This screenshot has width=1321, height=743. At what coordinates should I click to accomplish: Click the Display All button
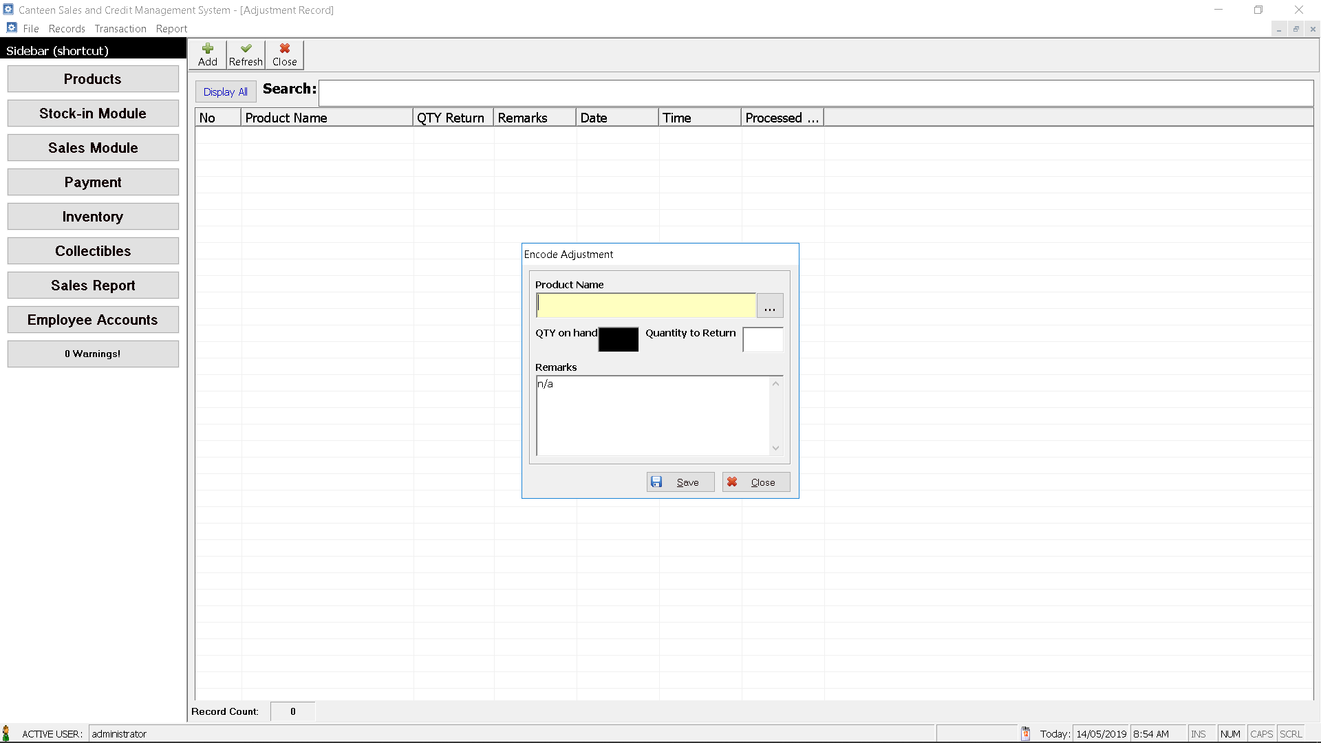[226, 91]
